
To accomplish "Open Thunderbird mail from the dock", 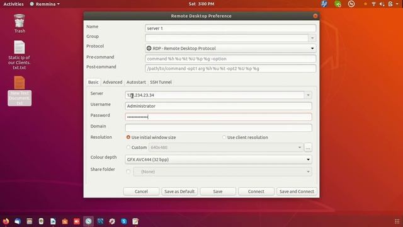I will tap(18, 221).
